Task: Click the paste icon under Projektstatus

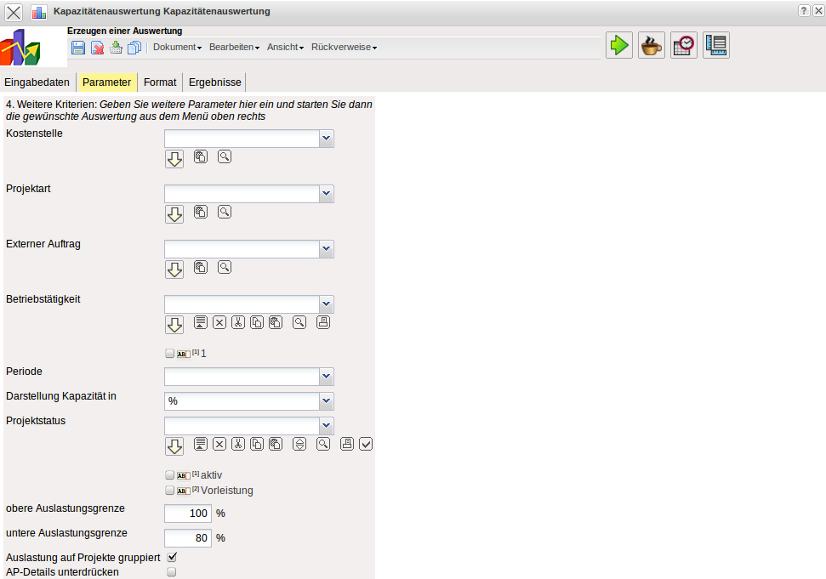Action: click(x=276, y=444)
